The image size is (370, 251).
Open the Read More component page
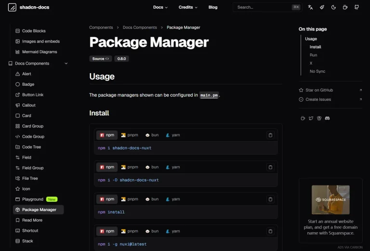coord(29,220)
